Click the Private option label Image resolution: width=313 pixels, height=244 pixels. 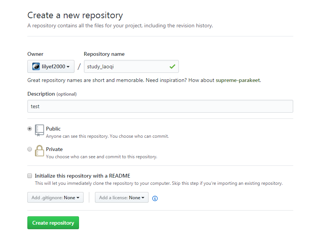coord(54,149)
